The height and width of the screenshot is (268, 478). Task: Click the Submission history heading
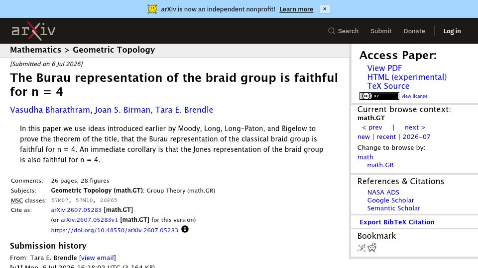48,246
